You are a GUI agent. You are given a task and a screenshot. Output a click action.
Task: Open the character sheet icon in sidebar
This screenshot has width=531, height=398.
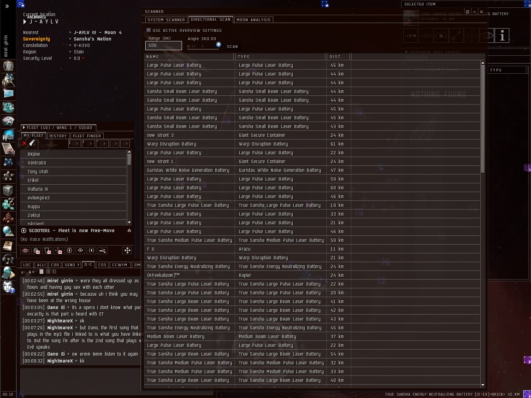point(8,66)
